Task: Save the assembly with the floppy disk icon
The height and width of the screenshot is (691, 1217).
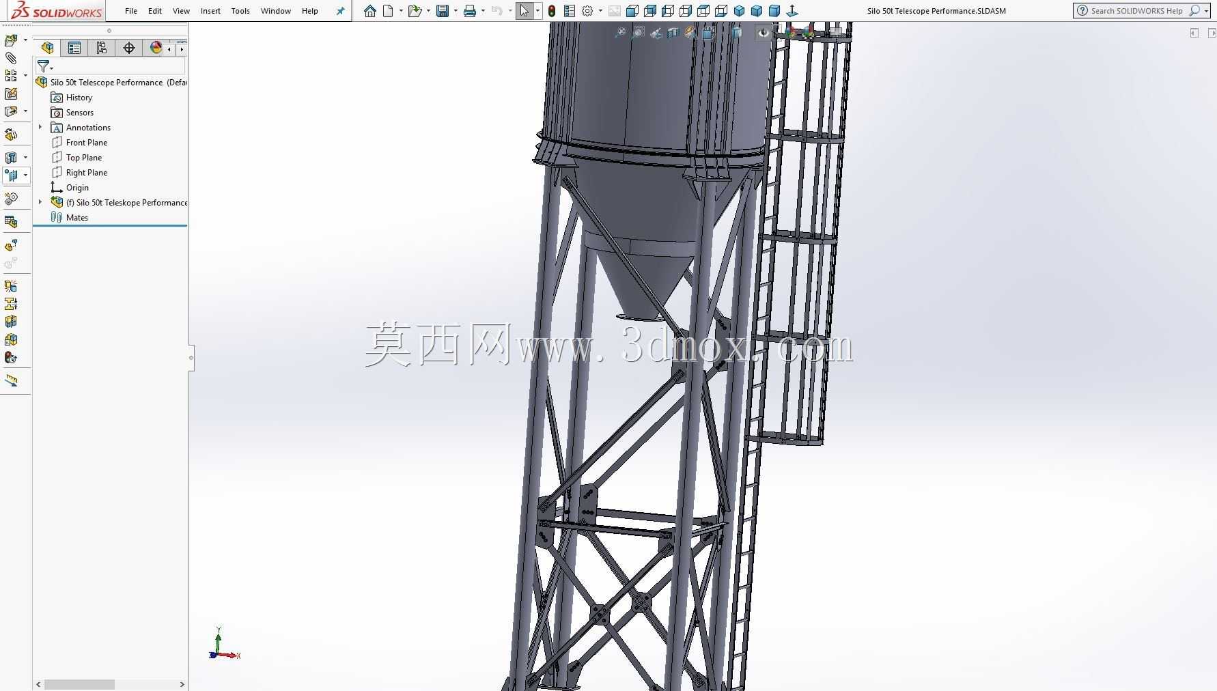Action: 443,11
